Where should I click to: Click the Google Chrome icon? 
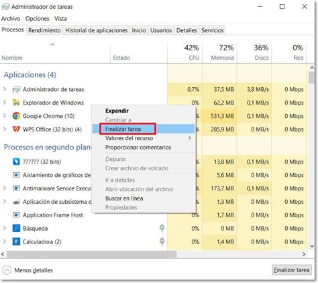point(16,116)
